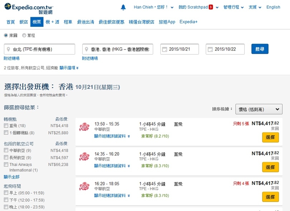Image resolution: width=290 pixels, height=211 pixels.
Task: Expand 顯示選項 search options
Action: [x=69, y=68]
